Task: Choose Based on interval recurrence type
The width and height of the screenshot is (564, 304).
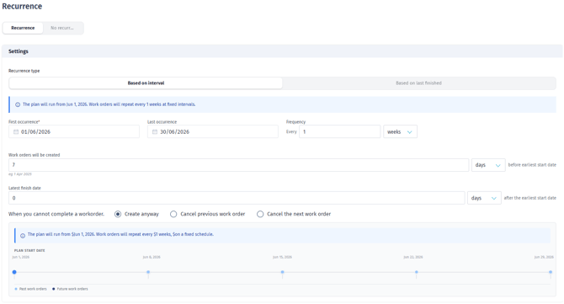Action: (x=146, y=83)
